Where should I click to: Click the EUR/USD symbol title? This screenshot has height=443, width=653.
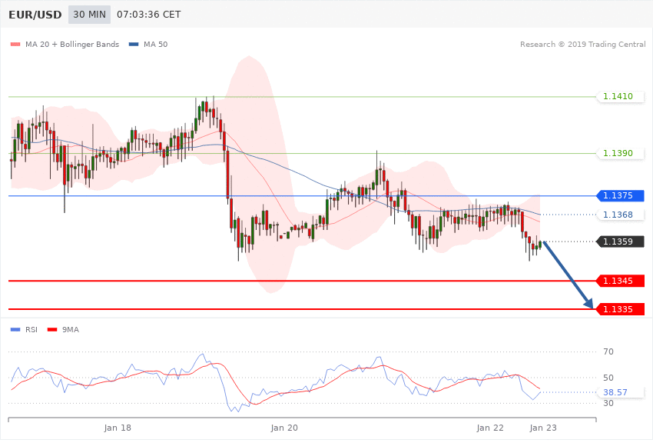pos(35,15)
